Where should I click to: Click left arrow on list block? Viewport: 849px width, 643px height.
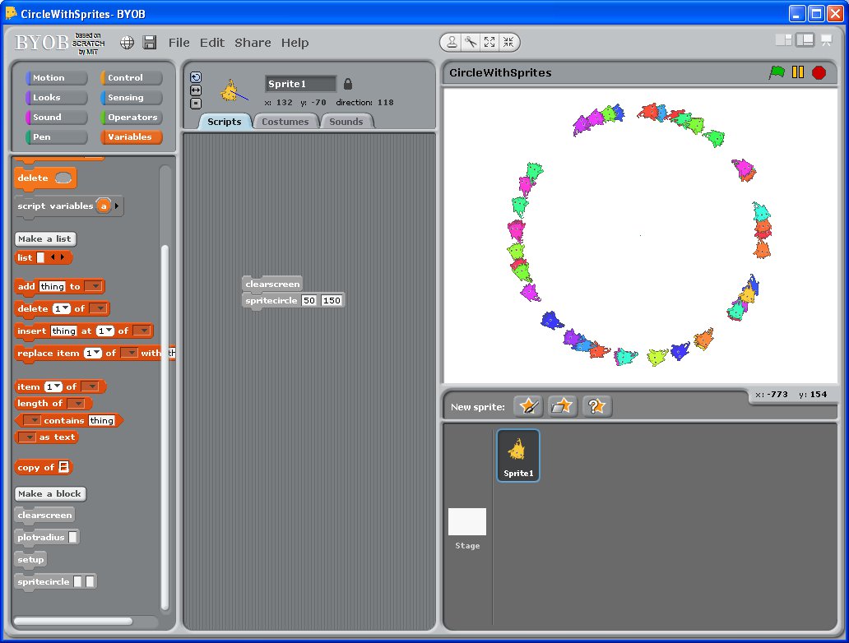[53, 257]
